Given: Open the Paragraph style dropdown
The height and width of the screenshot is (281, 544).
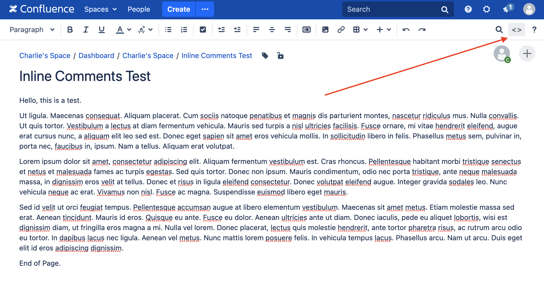Looking at the screenshot, I should [32, 30].
